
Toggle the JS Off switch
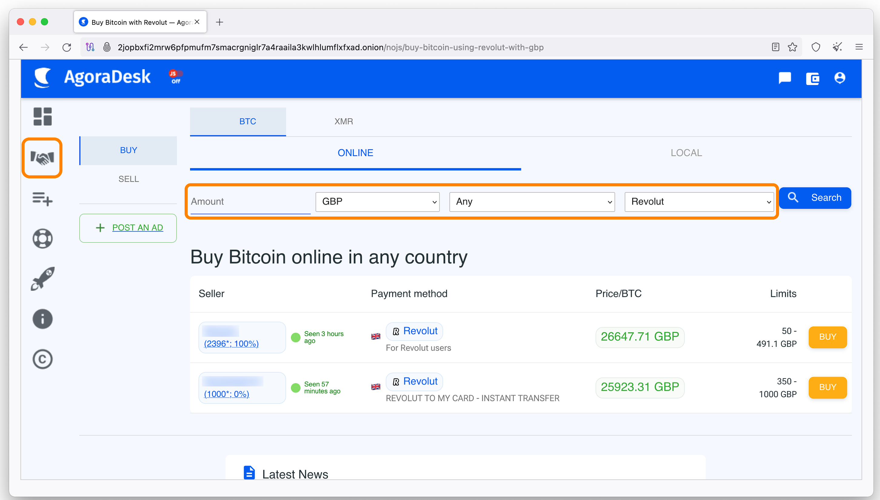click(176, 77)
